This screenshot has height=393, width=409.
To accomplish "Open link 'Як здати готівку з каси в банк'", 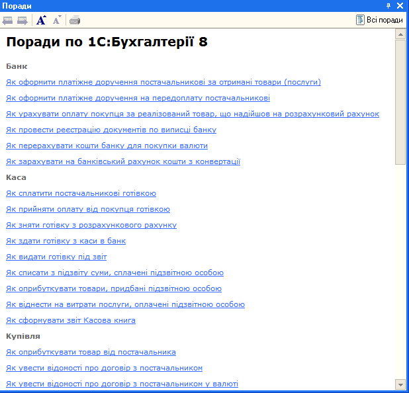I will click(66, 241).
